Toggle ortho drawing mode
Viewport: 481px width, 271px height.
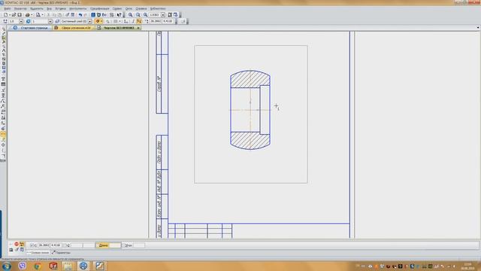(134, 22)
